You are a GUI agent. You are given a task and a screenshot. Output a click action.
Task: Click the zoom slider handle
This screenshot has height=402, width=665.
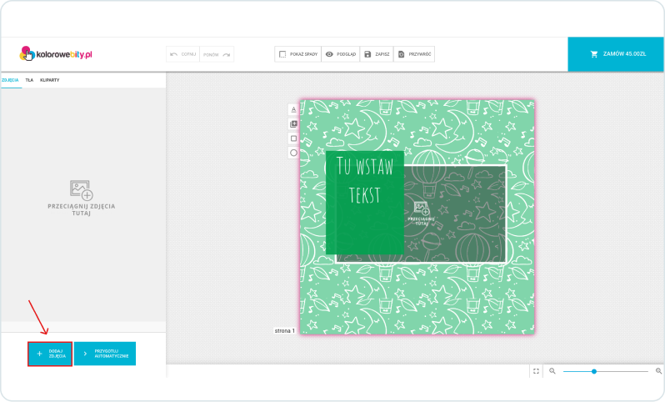593,371
